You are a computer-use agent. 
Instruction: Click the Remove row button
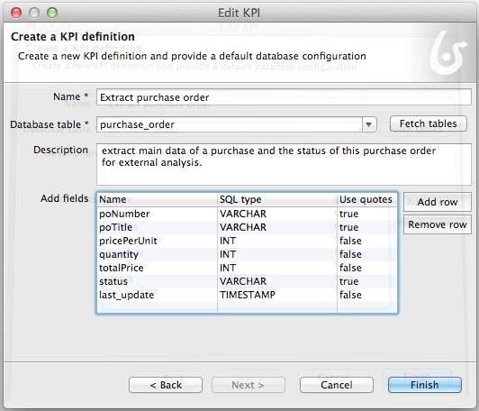[438, 224]
